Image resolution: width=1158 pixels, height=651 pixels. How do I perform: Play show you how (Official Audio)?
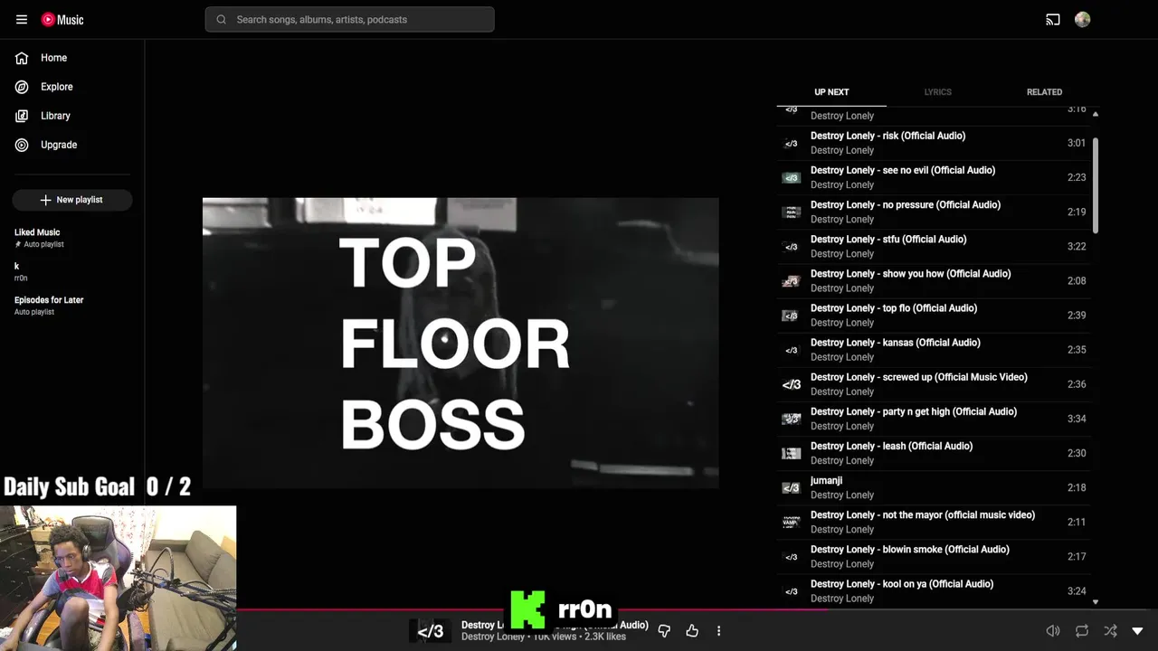(934, 280)
